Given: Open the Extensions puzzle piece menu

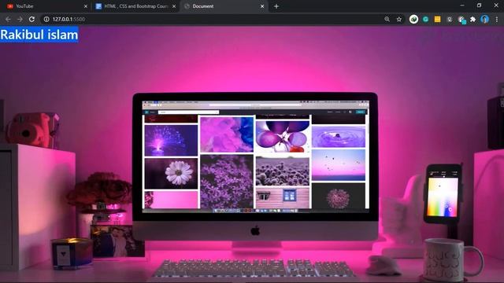Looking at the screenshot, I should 472,19.
